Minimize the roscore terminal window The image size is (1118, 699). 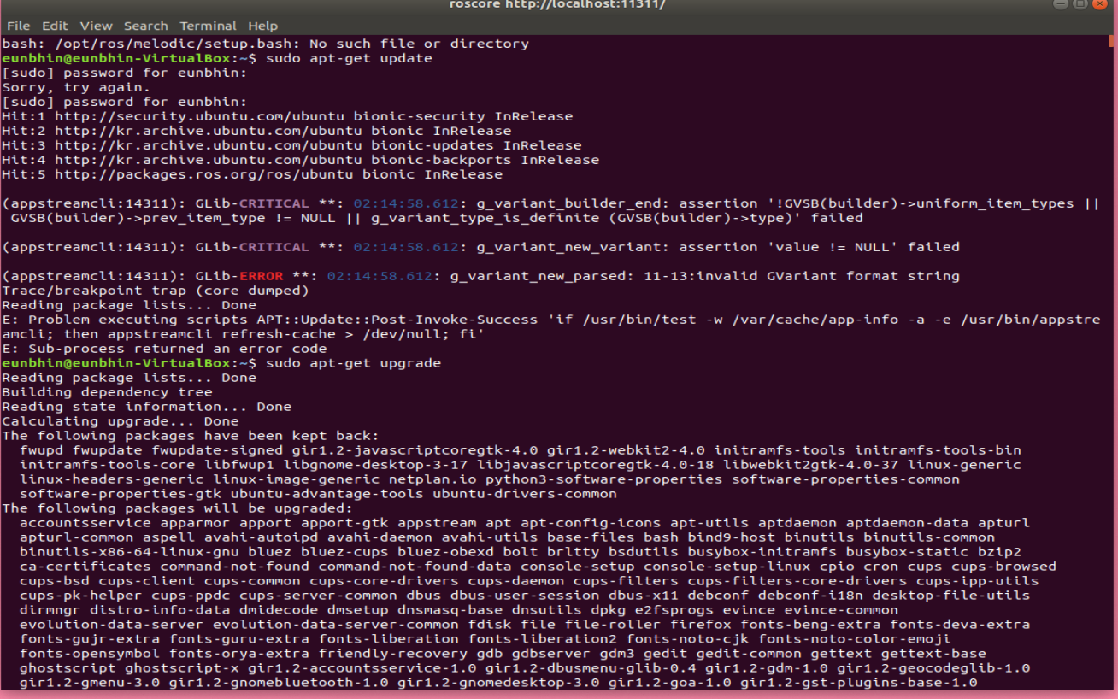coord(1062,4)
